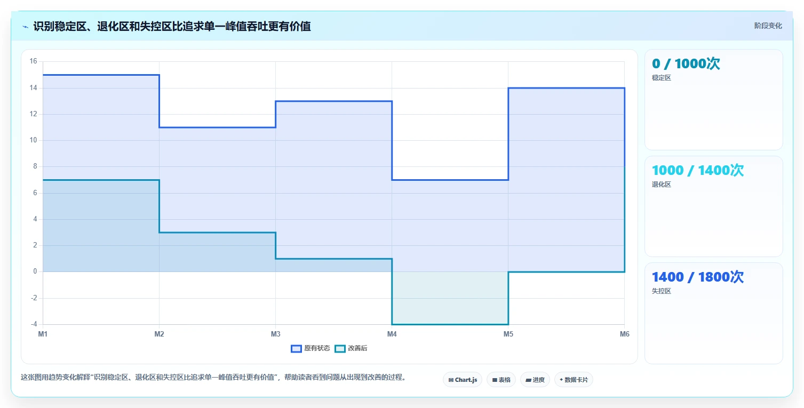
Task: Click the M2 x-axis label
Action: click(x=159, y=334)
